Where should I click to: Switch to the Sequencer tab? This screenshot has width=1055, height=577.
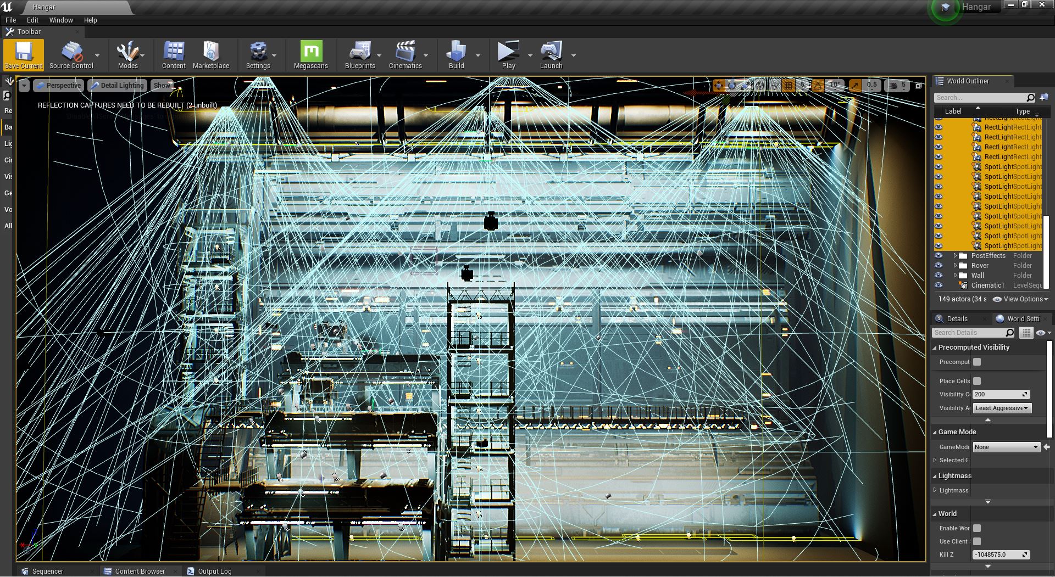(48, 571)
